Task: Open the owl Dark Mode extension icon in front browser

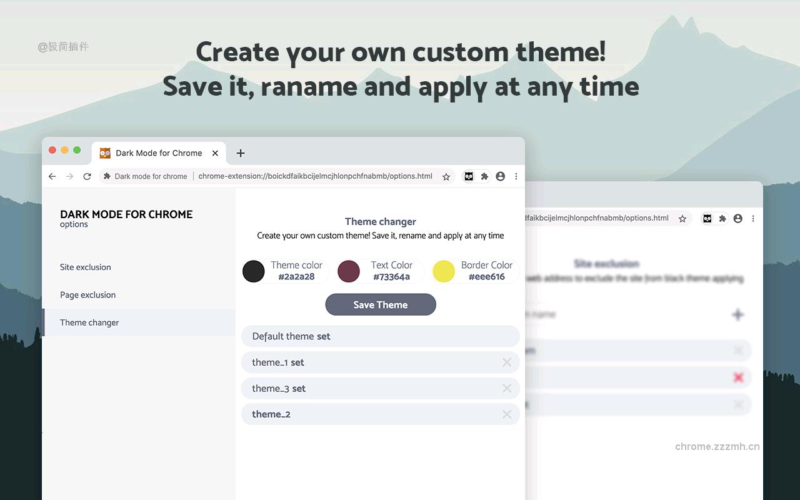Action: (469, 177)
